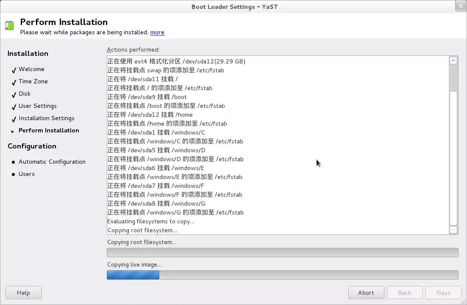Viewport: 467px width, 305px height.
Task: Click the bullet beside Automatic Configuration
Action: pyautogui.click(x=14, y=162)
